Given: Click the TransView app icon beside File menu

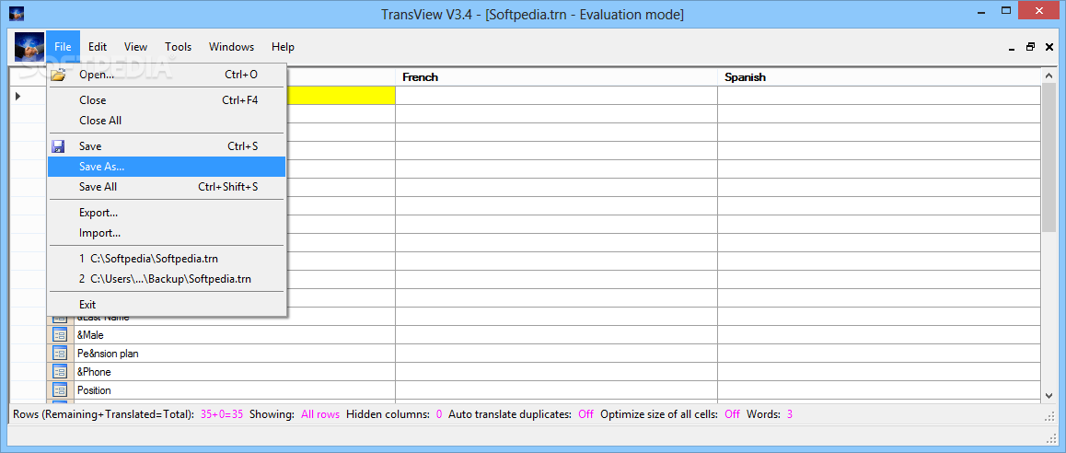Looking at the screenshot, I should (x=29, y=47).
